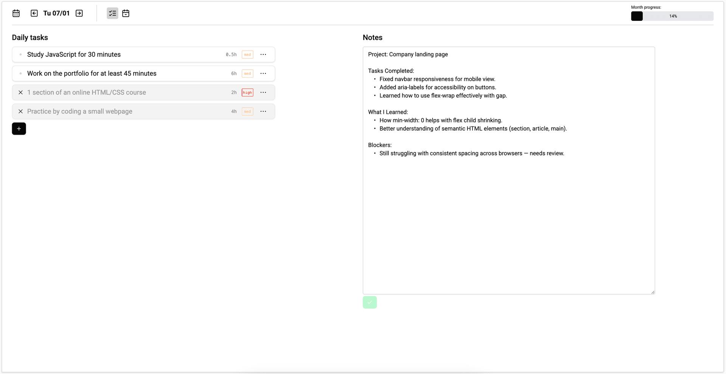
Task: Click the med priority badge on portfolio task
Action: tap(247, 73)
